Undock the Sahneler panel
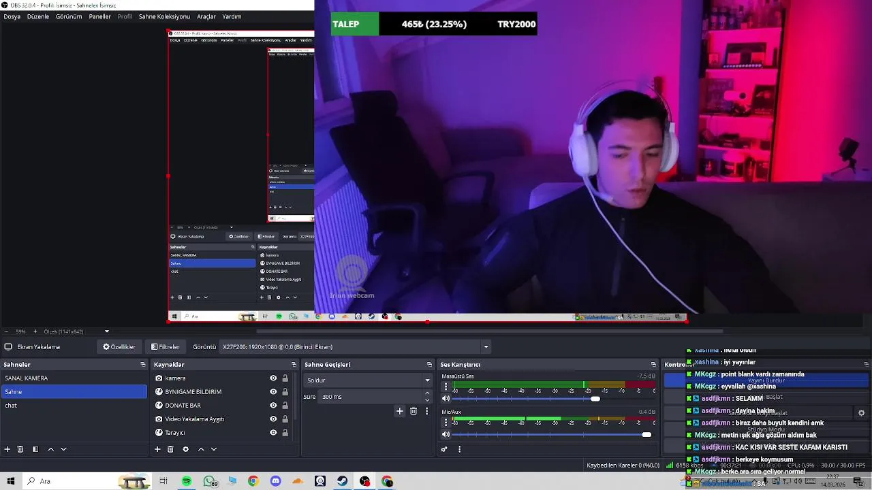Image resolution: width=872 pixels, height=490 pixels. [x=143, y=365]
